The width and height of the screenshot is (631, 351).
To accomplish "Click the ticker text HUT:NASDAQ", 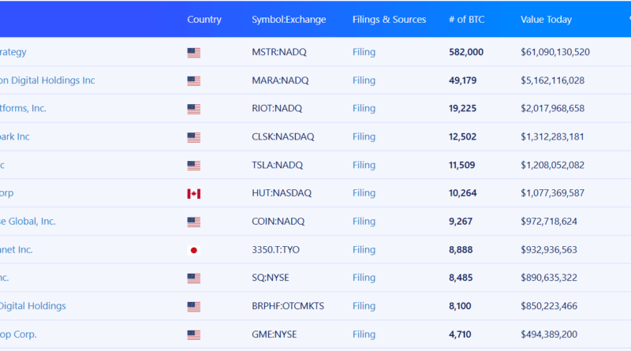I will (x=282, y=192).
